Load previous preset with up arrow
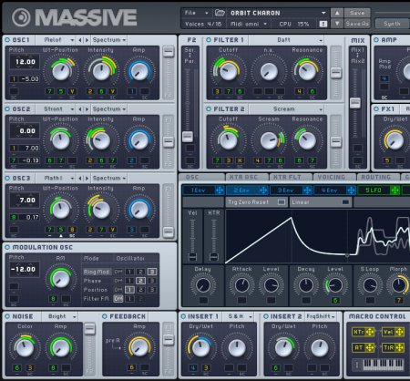The image size is (410, 381). pos(337,13)
